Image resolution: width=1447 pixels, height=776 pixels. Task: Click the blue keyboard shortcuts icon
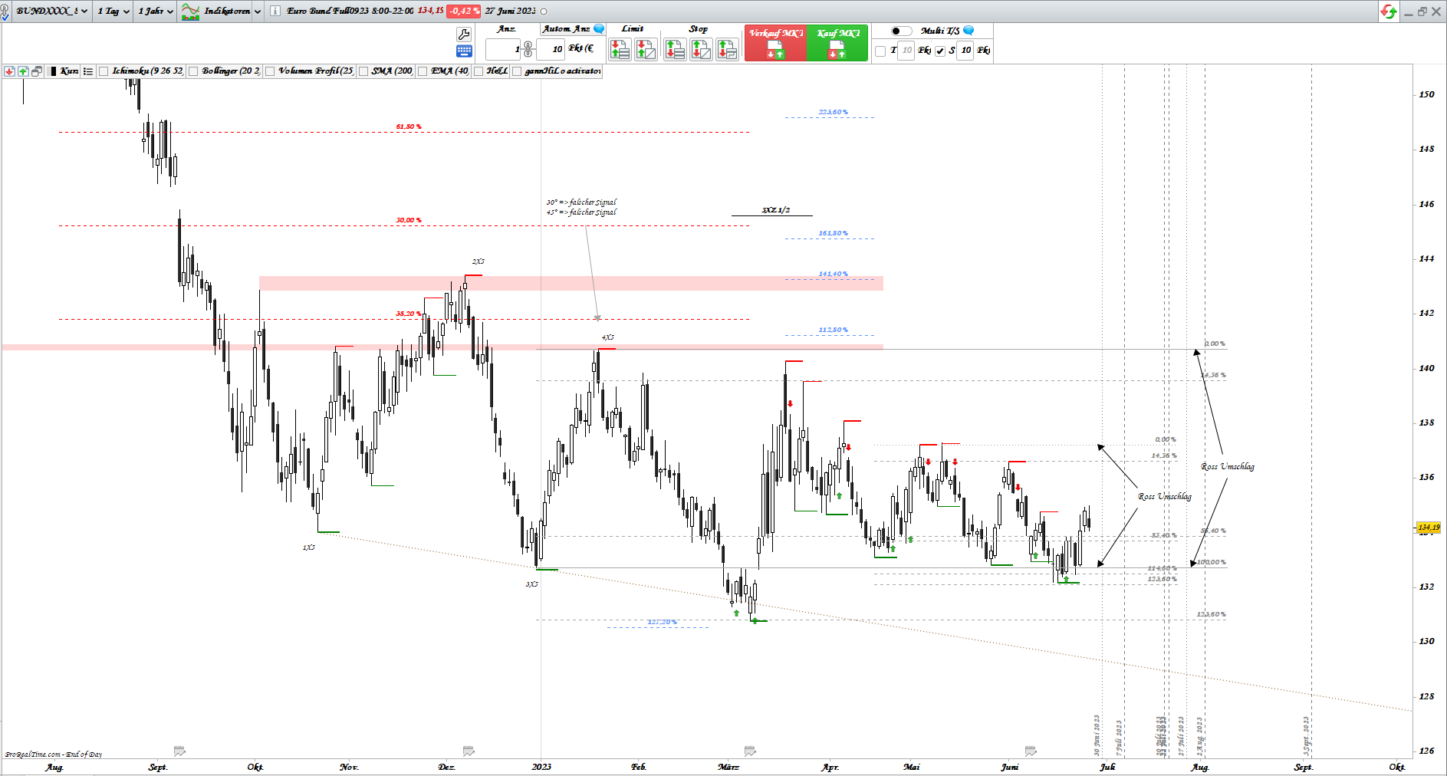464,51
